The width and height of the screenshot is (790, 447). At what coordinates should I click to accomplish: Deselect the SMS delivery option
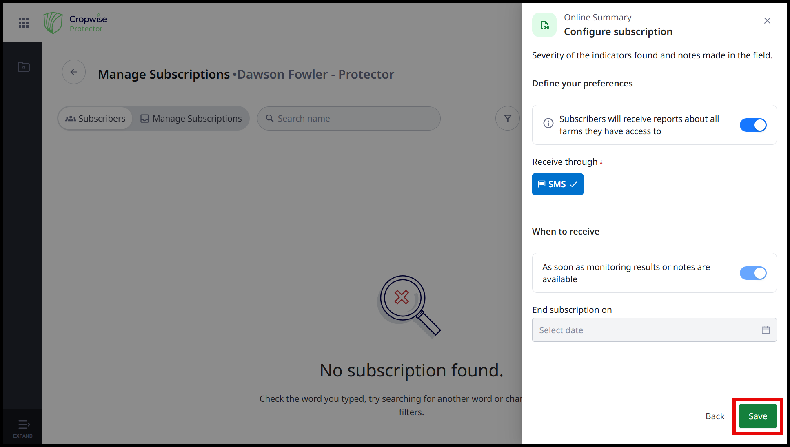[x=557, y=184]
